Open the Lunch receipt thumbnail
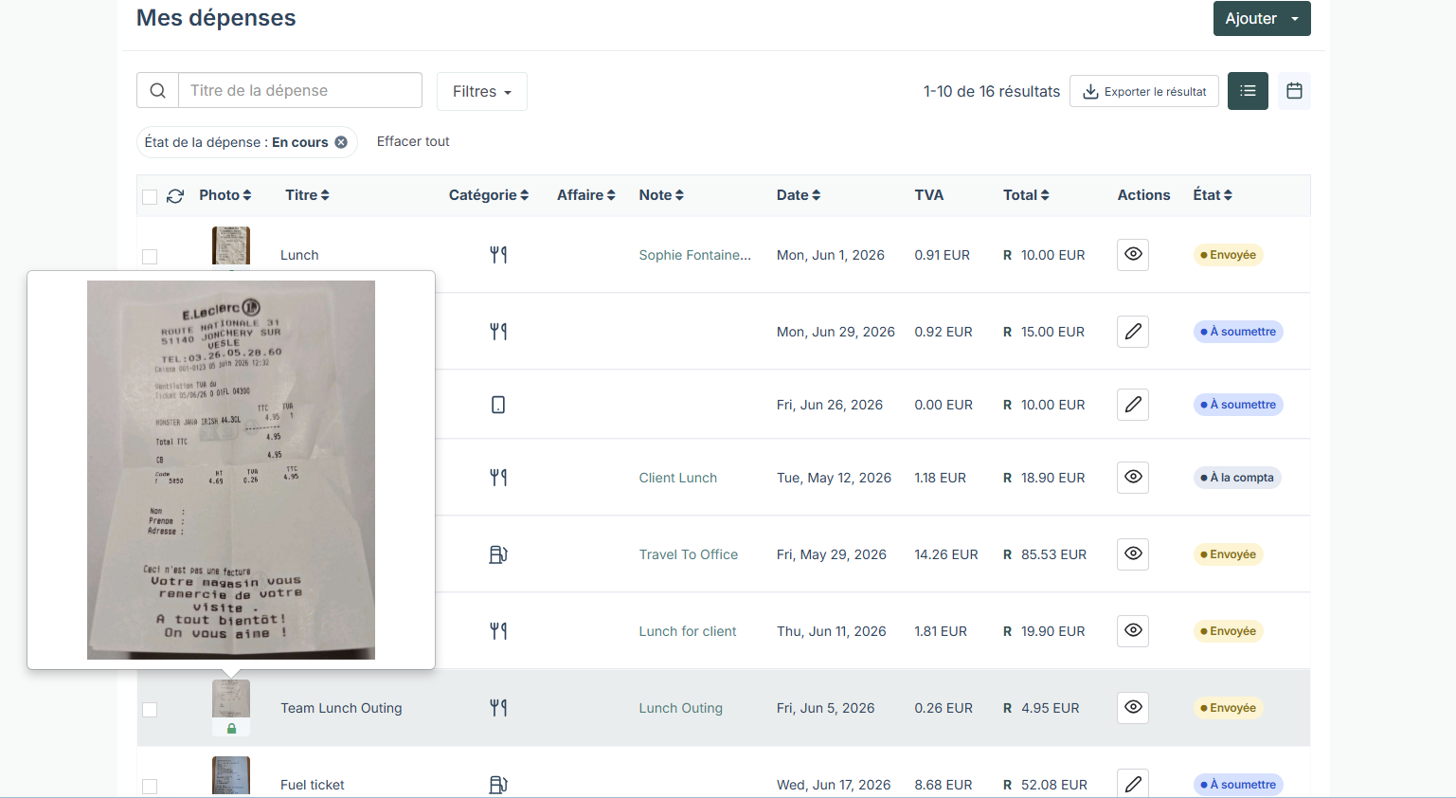The image size is (1456, 798). (231, 246)
